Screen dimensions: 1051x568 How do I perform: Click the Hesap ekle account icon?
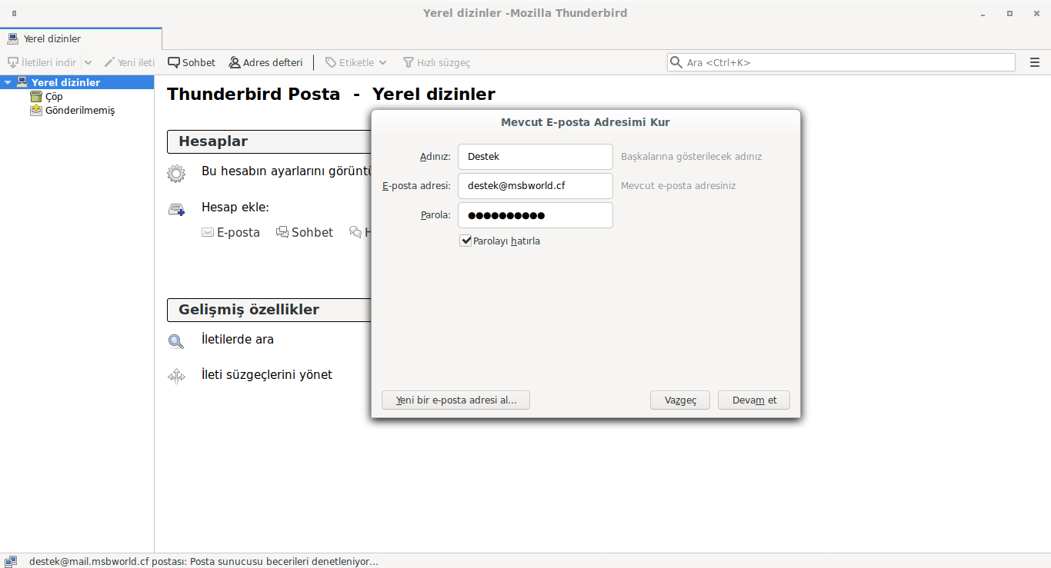(176, 209)
